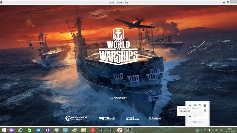Open the Paint palette taskbar icon
Viewport: 237px width, 133px height.
[x=75, y=130]
